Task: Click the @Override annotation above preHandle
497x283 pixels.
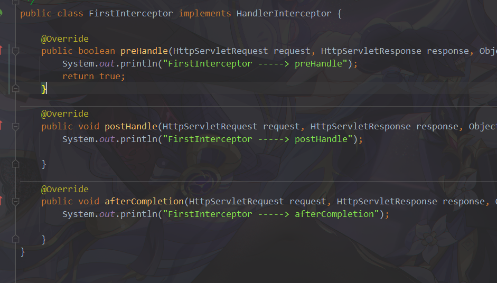Action: (64, 39)
